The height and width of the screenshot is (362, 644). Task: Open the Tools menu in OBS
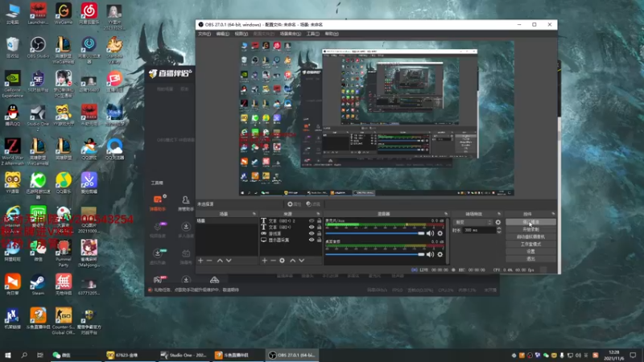[312, 34]
